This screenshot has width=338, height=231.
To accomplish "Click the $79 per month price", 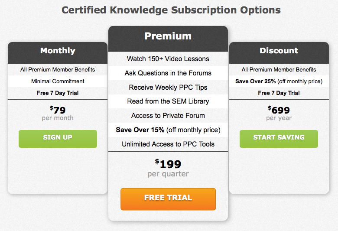I will [x=58, y=114].
